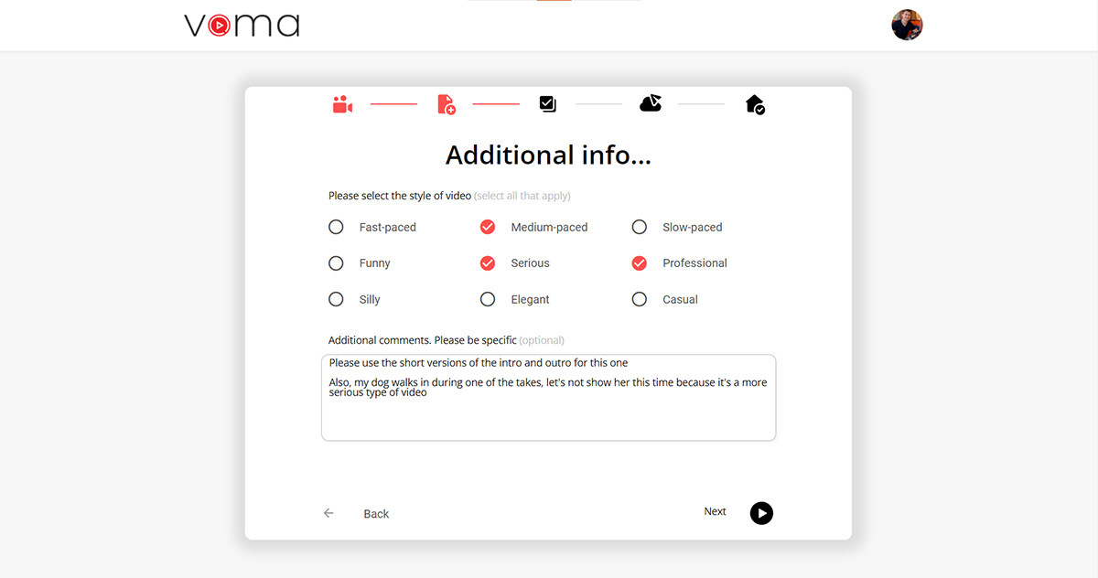Screen dimensions: 1098x578
Task: Click the checklist step icon
Action: tap(547, 104)
